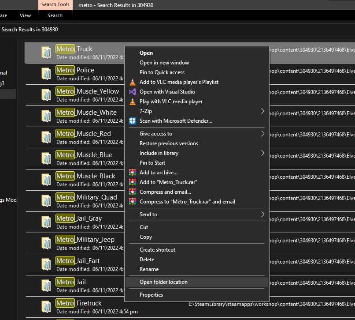Image resolution: width=355 pixels, height=320 pixels.
Task: Click the Visual Studio icon in context menu
Action: tap(133, 92)
